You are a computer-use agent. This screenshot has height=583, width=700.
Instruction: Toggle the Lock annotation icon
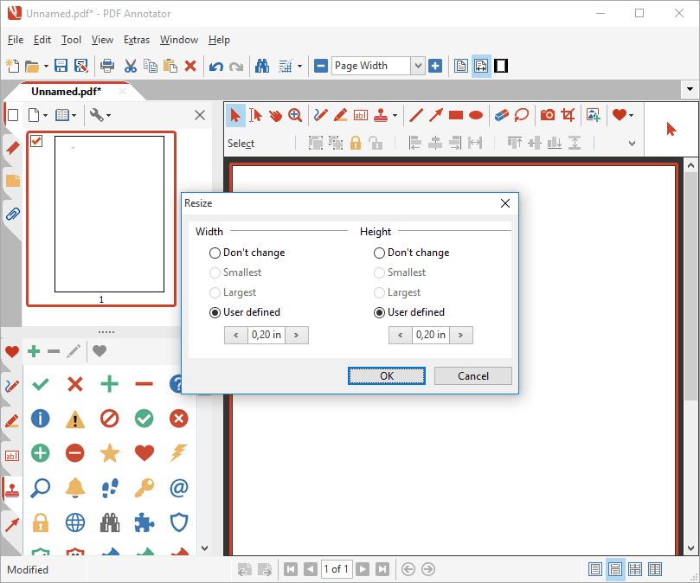[356, 143]
